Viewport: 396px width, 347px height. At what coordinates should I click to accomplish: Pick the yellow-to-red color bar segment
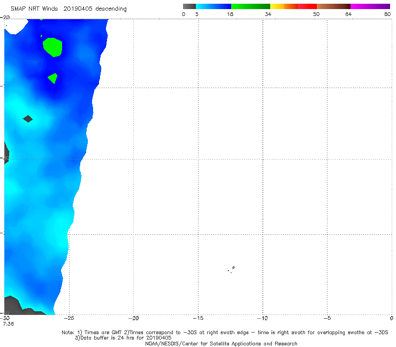click(x=293, y=6)
